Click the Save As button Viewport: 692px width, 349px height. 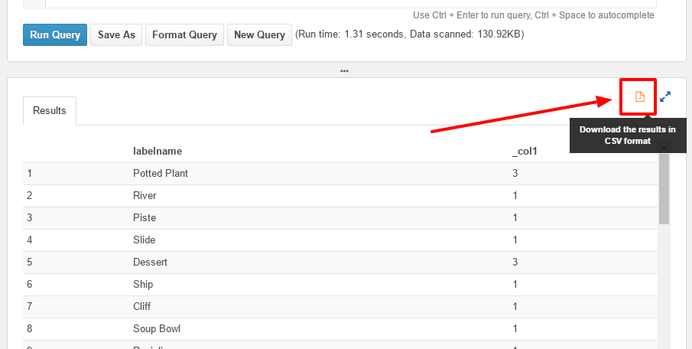[x=116, y=35]
